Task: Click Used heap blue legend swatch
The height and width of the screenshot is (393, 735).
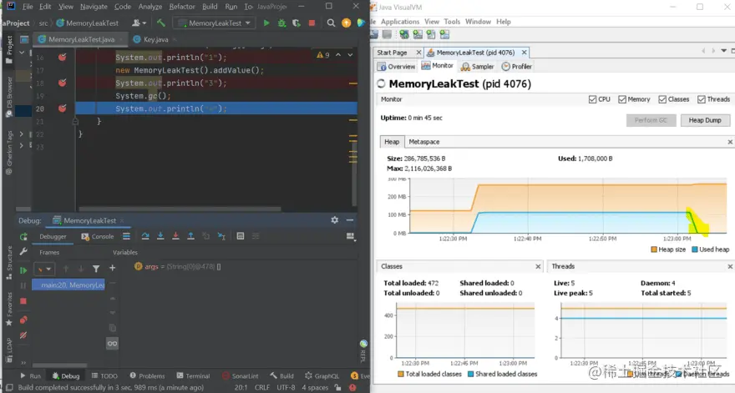Action: (695, 249)
